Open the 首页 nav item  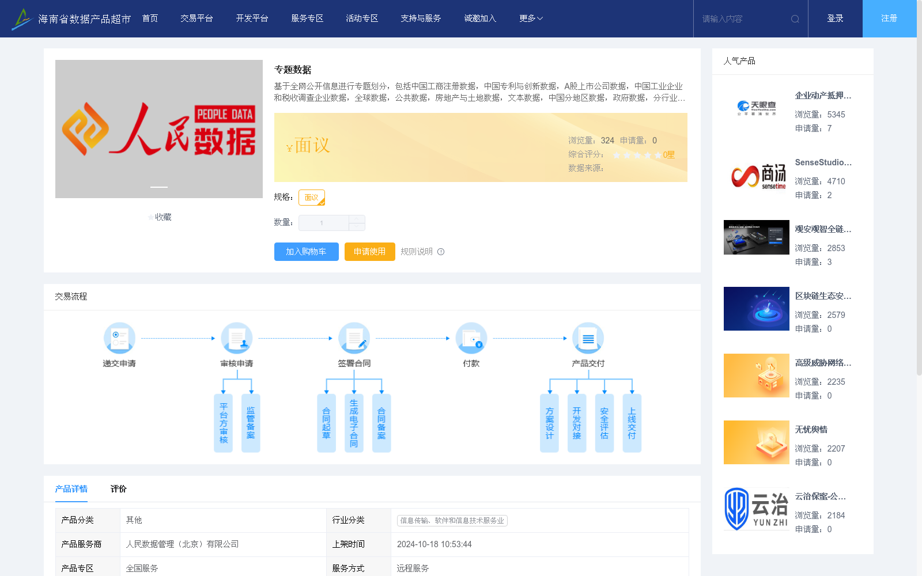tap(150, 18)
